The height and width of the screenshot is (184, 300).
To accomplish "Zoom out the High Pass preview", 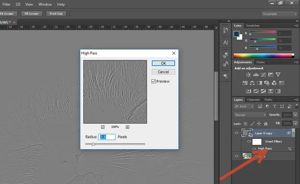I will click(103, 127).
